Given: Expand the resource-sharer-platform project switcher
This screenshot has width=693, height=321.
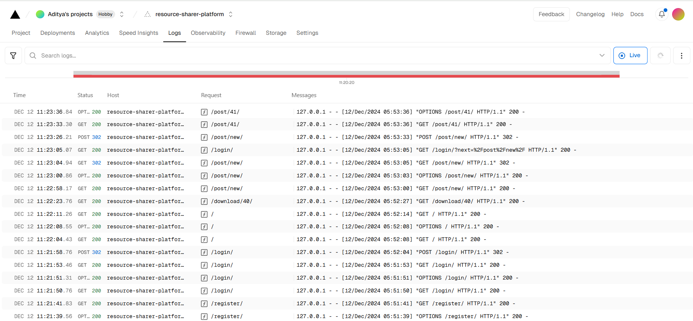Looking at the screenshot, I should tap(231, 14).
